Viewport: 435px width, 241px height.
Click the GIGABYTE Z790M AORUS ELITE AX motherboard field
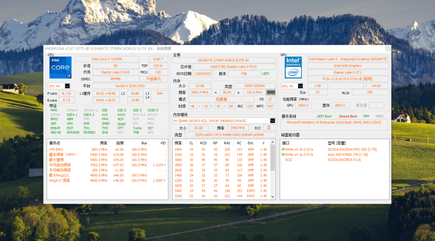(223, 60)
